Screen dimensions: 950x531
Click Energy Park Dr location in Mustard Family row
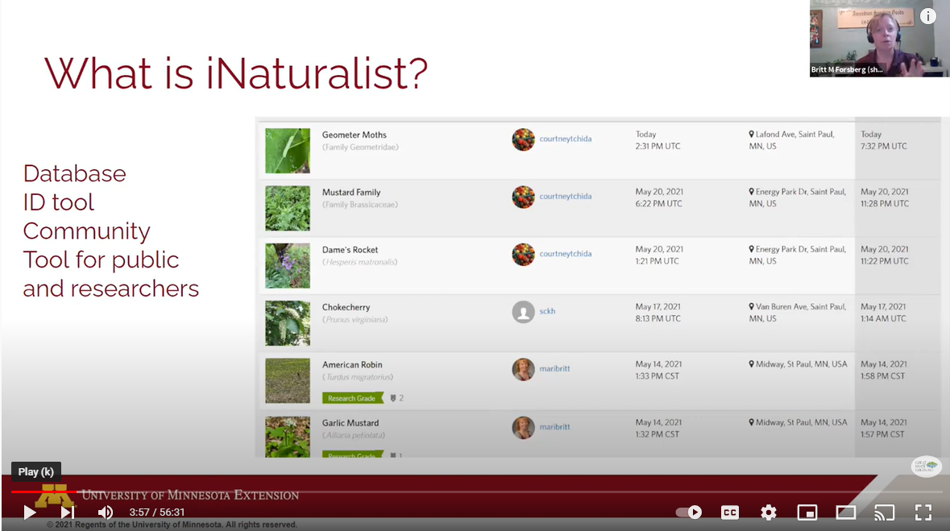tap(798, 197)
